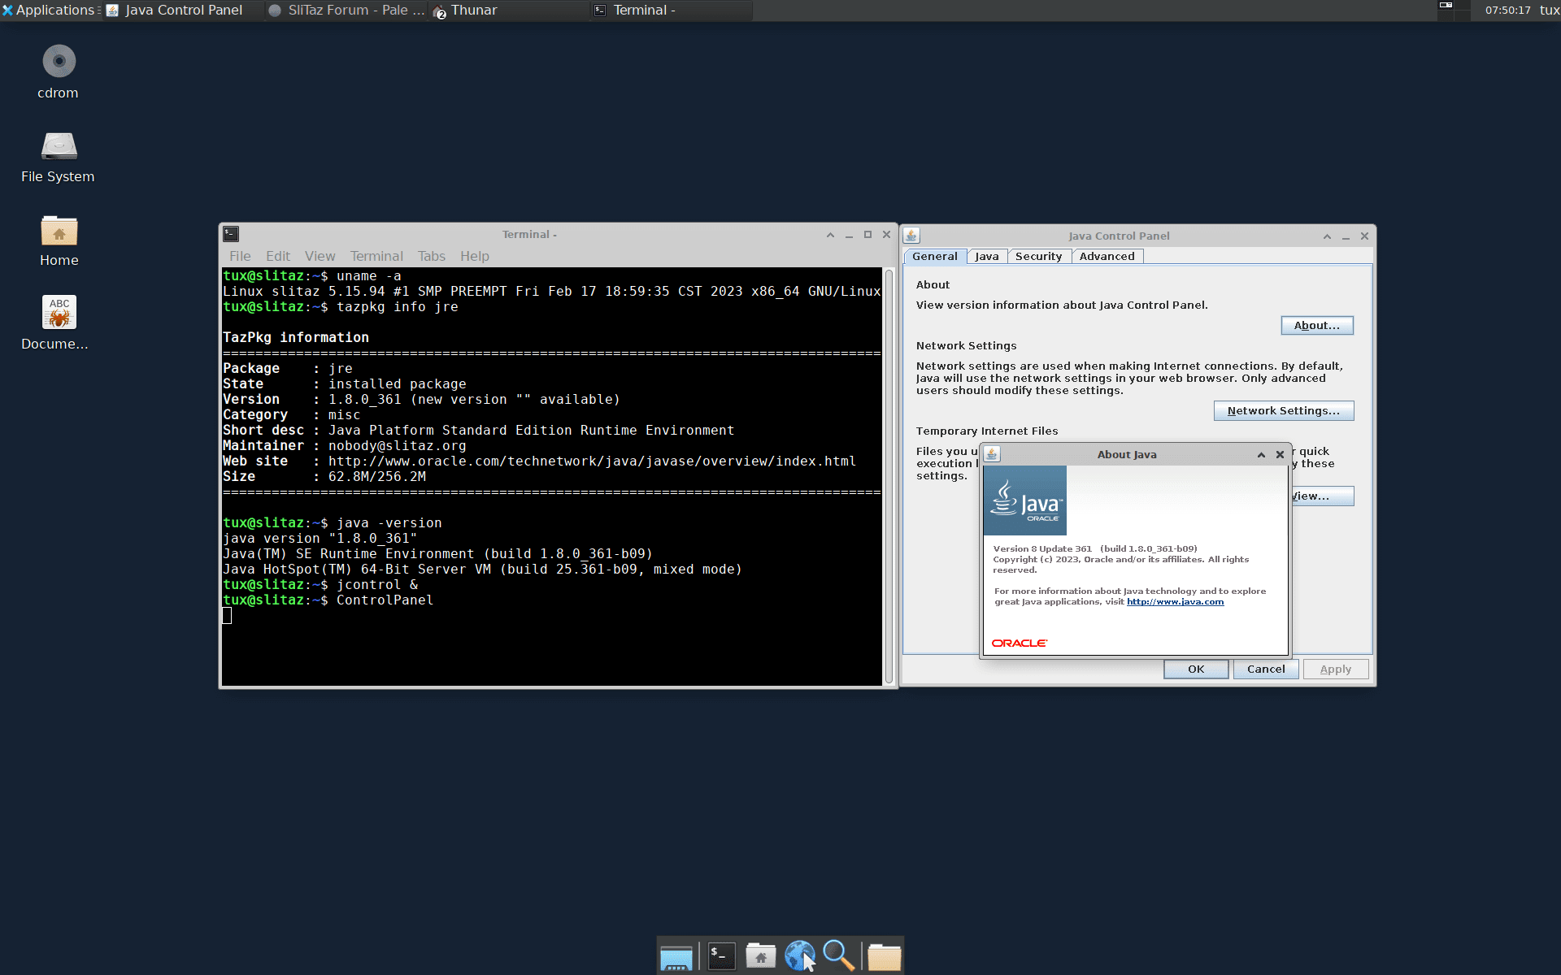The image size is (1561, 975).
Task: Open the Home folder desktop icon
Action: click(x=59, y=232)
